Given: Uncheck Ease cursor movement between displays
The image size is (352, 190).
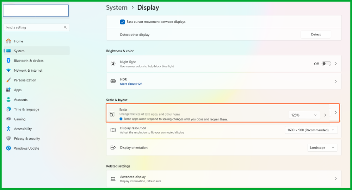Looking at the screenshot, I should tap(122, 22).
